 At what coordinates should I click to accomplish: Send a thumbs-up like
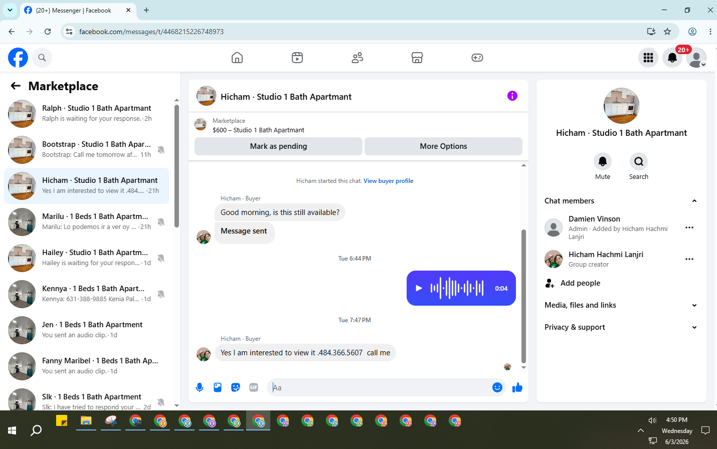[517, 387]
